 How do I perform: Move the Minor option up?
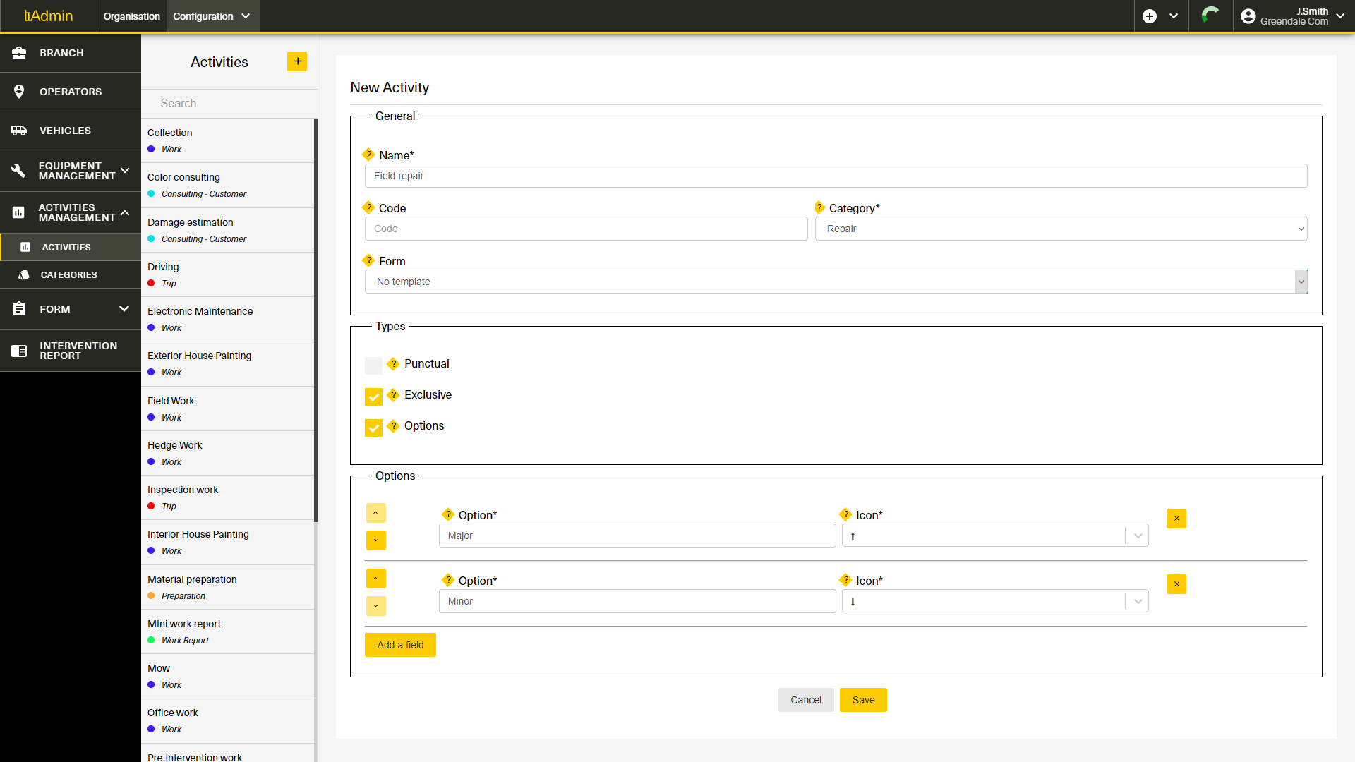point(375,579)
